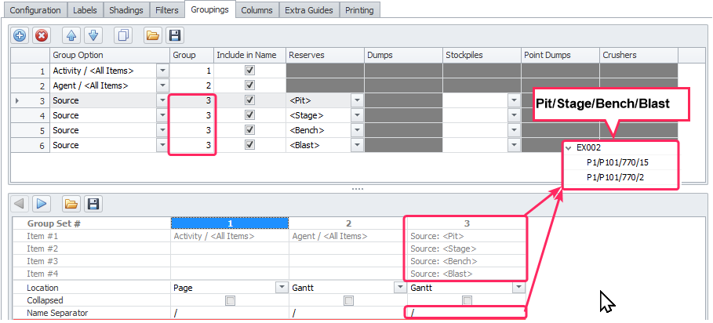Click the red delete row icon
This screenshot has width=713, height=323.
pos(42,35)
